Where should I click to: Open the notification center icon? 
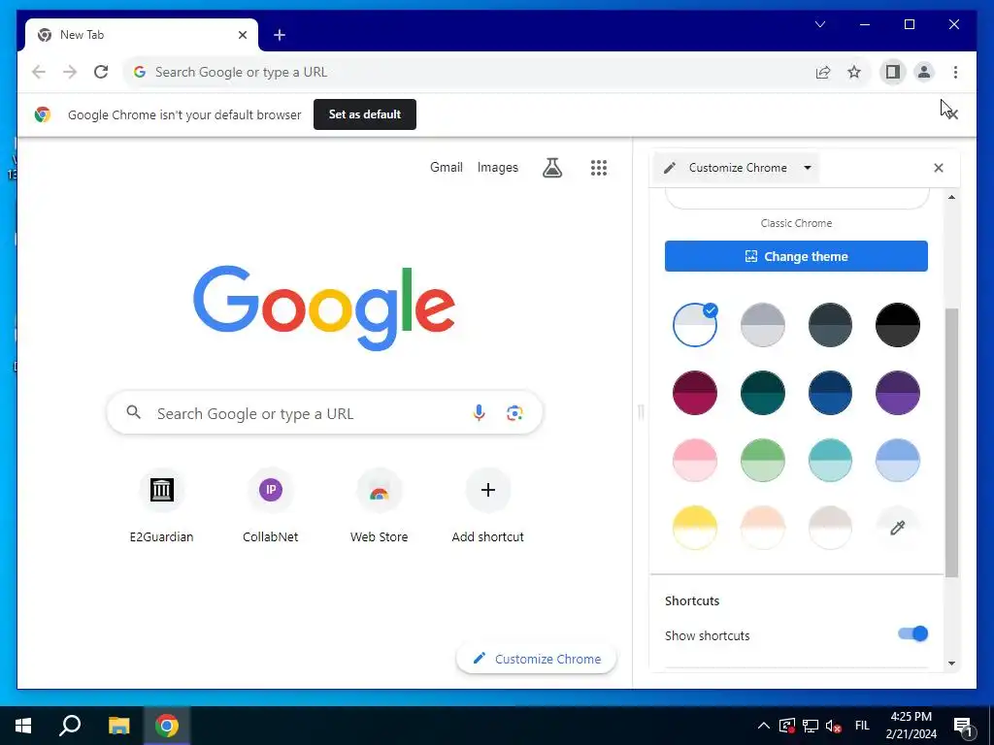click(964, 726)
